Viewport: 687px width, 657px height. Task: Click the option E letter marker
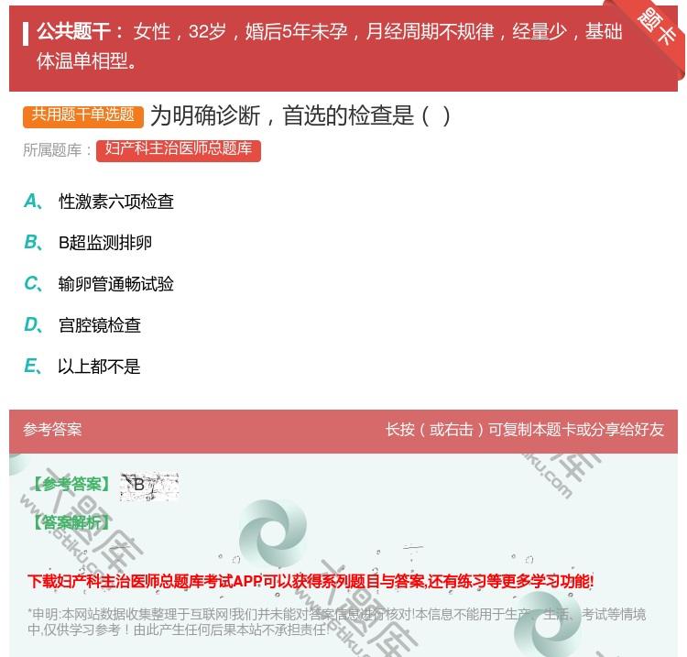coord(32,367)
